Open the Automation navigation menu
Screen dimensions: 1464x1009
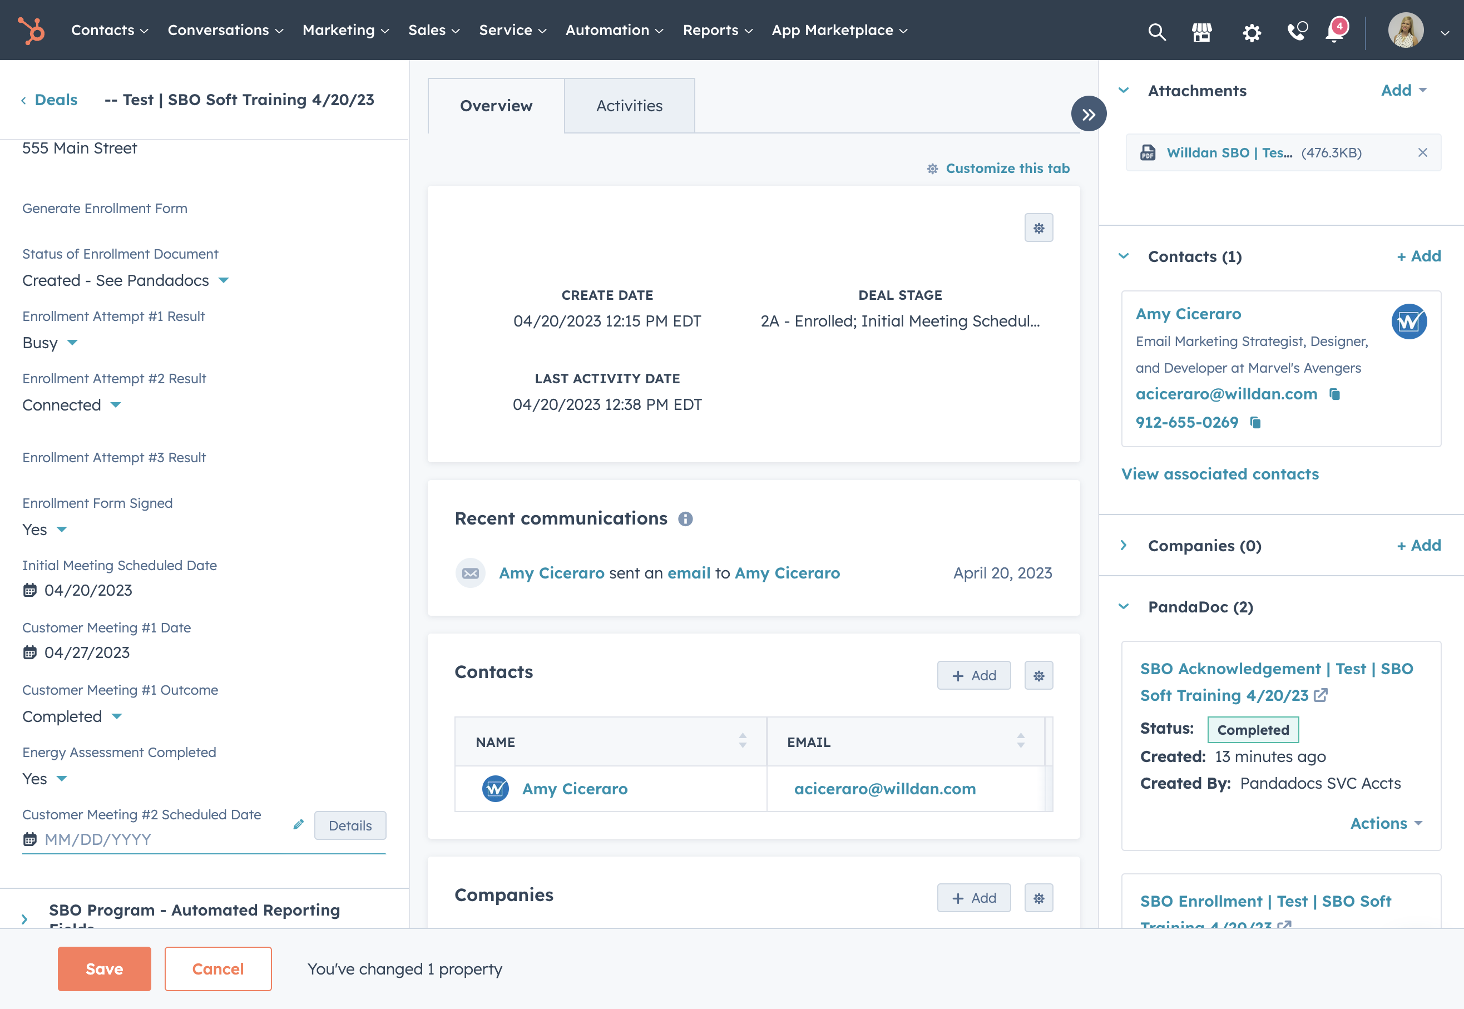(x=615, y=31)
